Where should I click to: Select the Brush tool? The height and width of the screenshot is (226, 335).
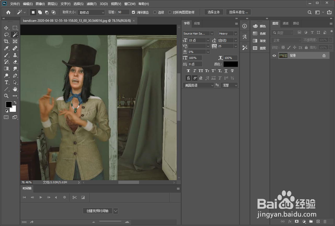tap(6, 55)
